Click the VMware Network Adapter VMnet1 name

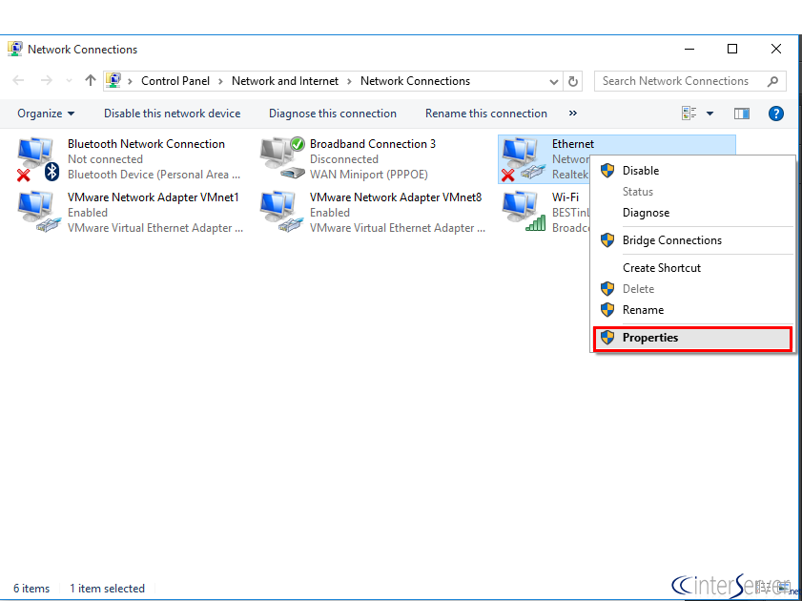(x=153, y=197)
